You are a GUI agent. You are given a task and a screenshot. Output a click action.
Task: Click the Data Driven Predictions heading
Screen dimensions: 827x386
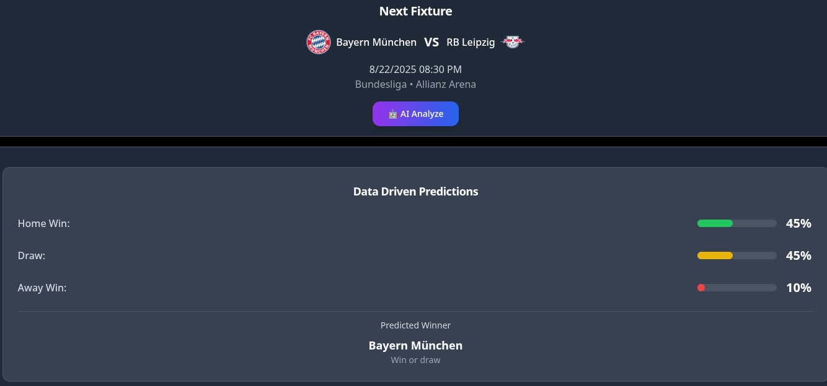point(415,192)
